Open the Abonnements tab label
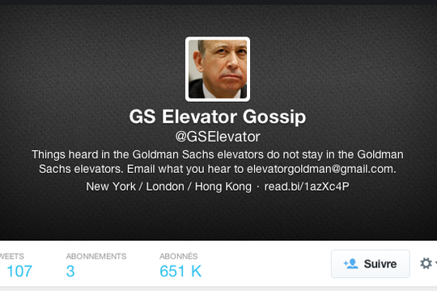 coord(96,256)
